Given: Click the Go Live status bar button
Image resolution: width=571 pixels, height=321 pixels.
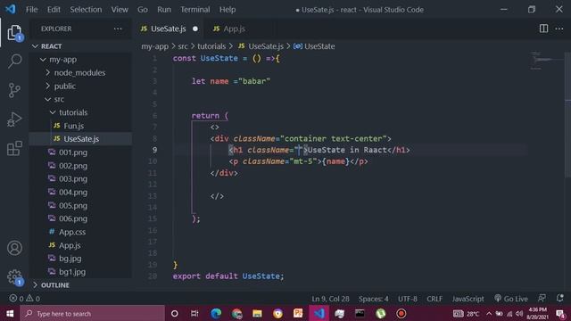Looking at the screenshot, I should (511, 299).
